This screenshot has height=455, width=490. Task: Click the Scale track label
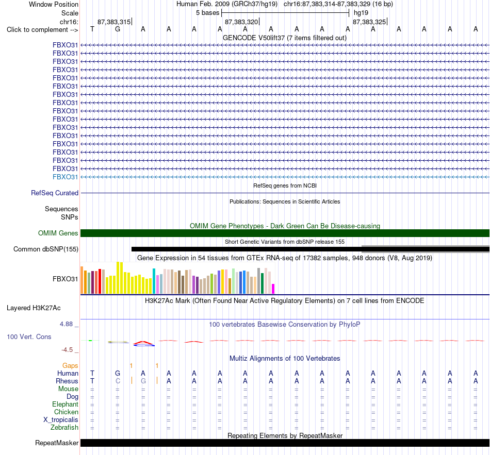pos(70,13)
